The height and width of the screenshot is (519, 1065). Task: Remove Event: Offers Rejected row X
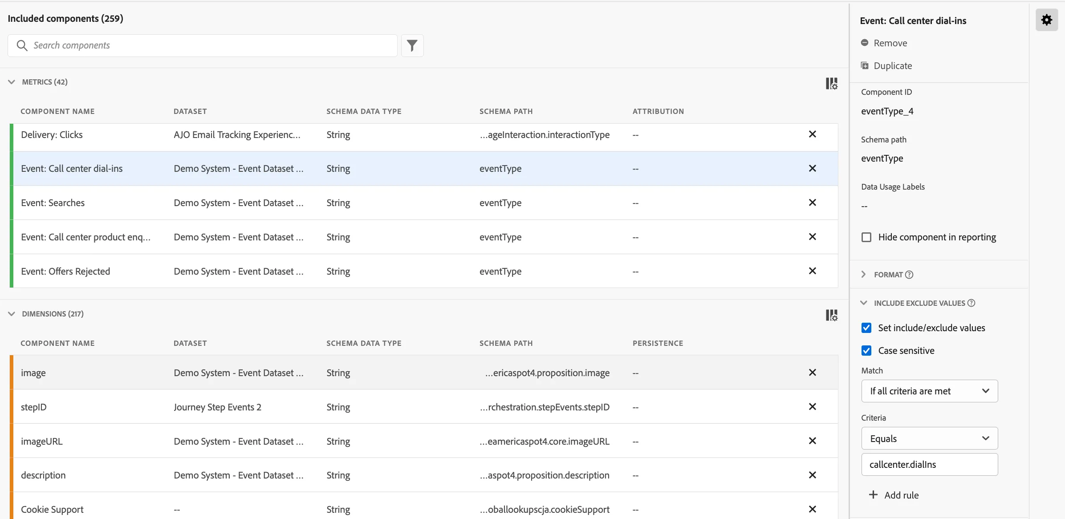coord(812,271)
